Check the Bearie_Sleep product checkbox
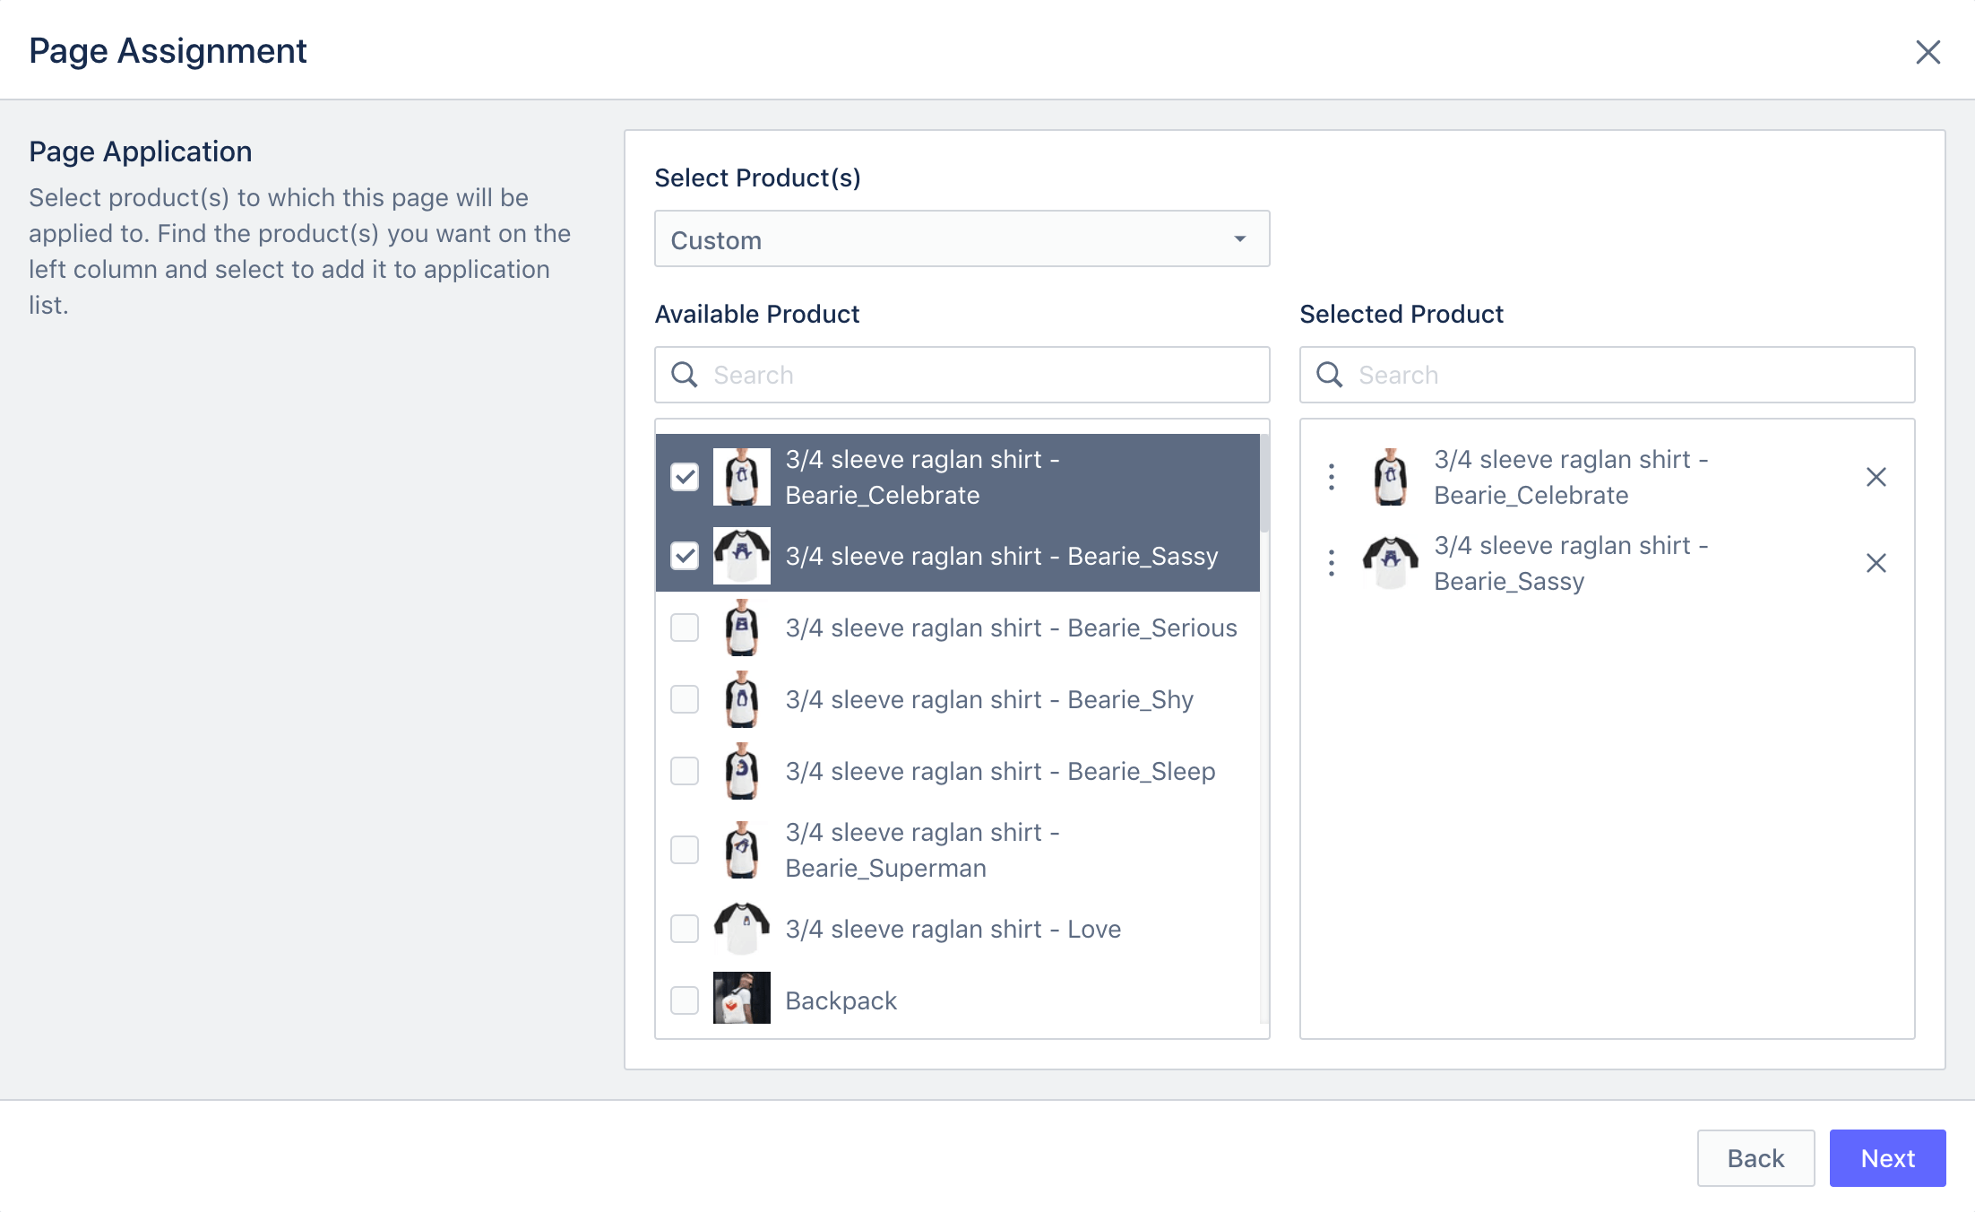Viewport: 1975px width, 1212px height. point(685,771)
